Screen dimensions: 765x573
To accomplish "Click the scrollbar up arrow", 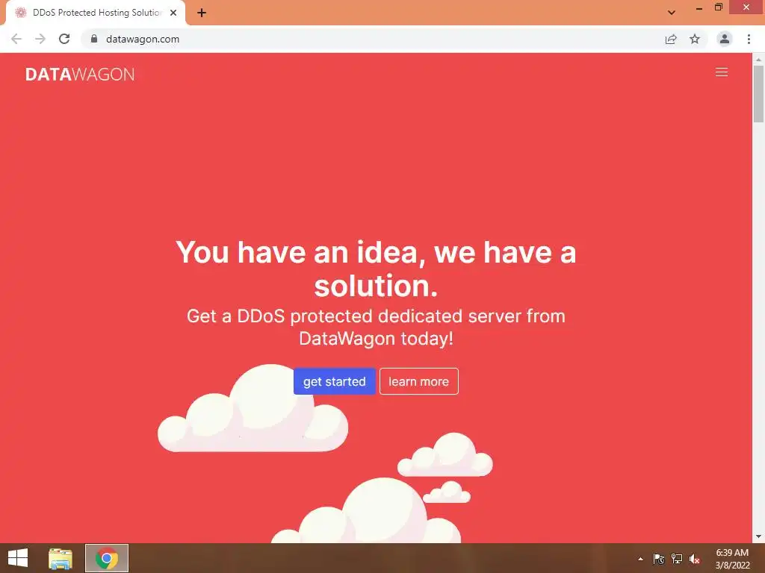I will coord(758,59).
